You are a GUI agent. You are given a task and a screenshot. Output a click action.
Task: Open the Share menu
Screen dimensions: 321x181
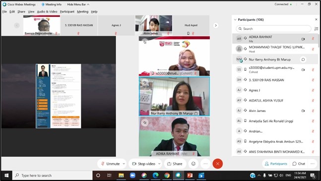click(21, 12)
